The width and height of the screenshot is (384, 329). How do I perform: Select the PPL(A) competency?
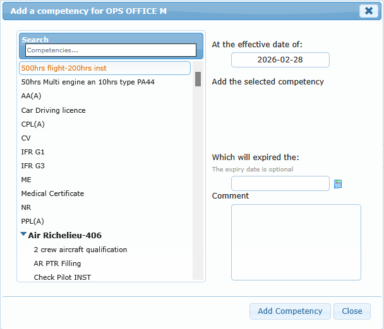coord(33,221)
